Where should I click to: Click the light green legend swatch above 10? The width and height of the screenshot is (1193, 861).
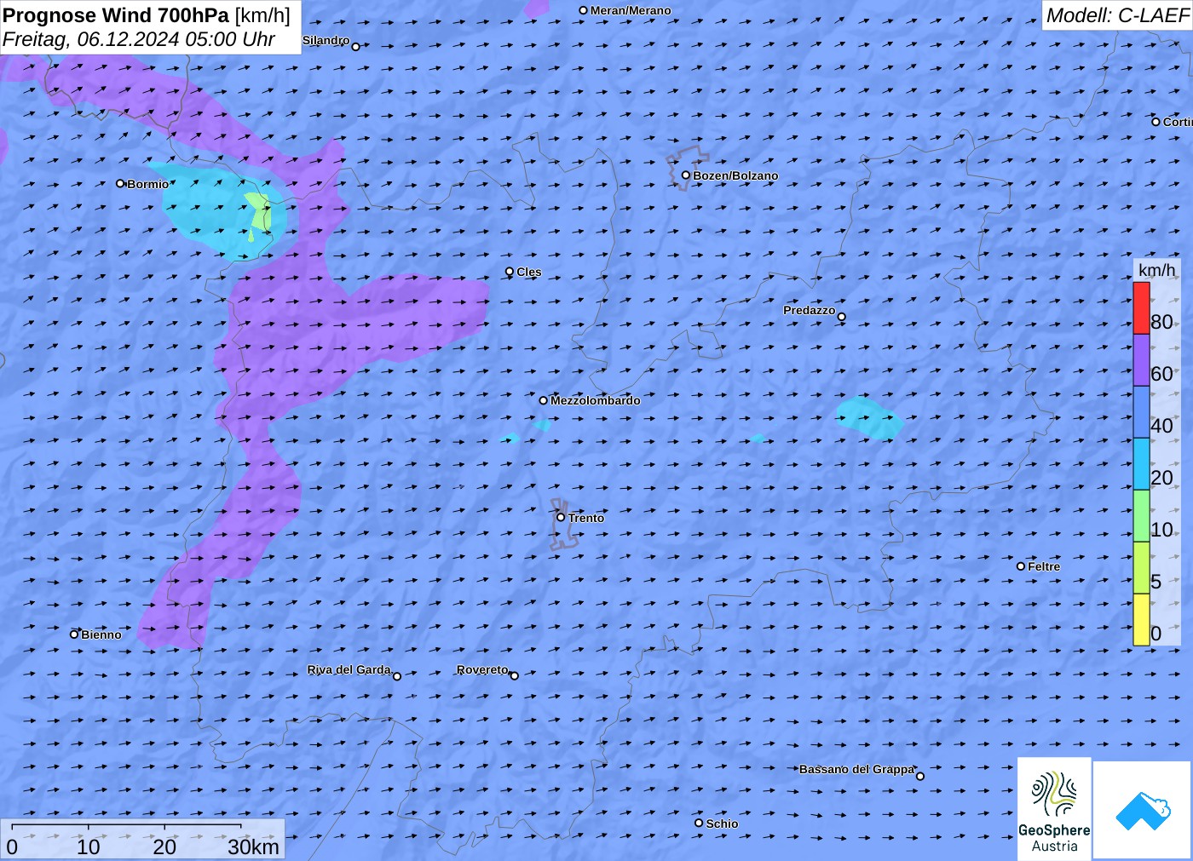click(x=1141, y=516)
